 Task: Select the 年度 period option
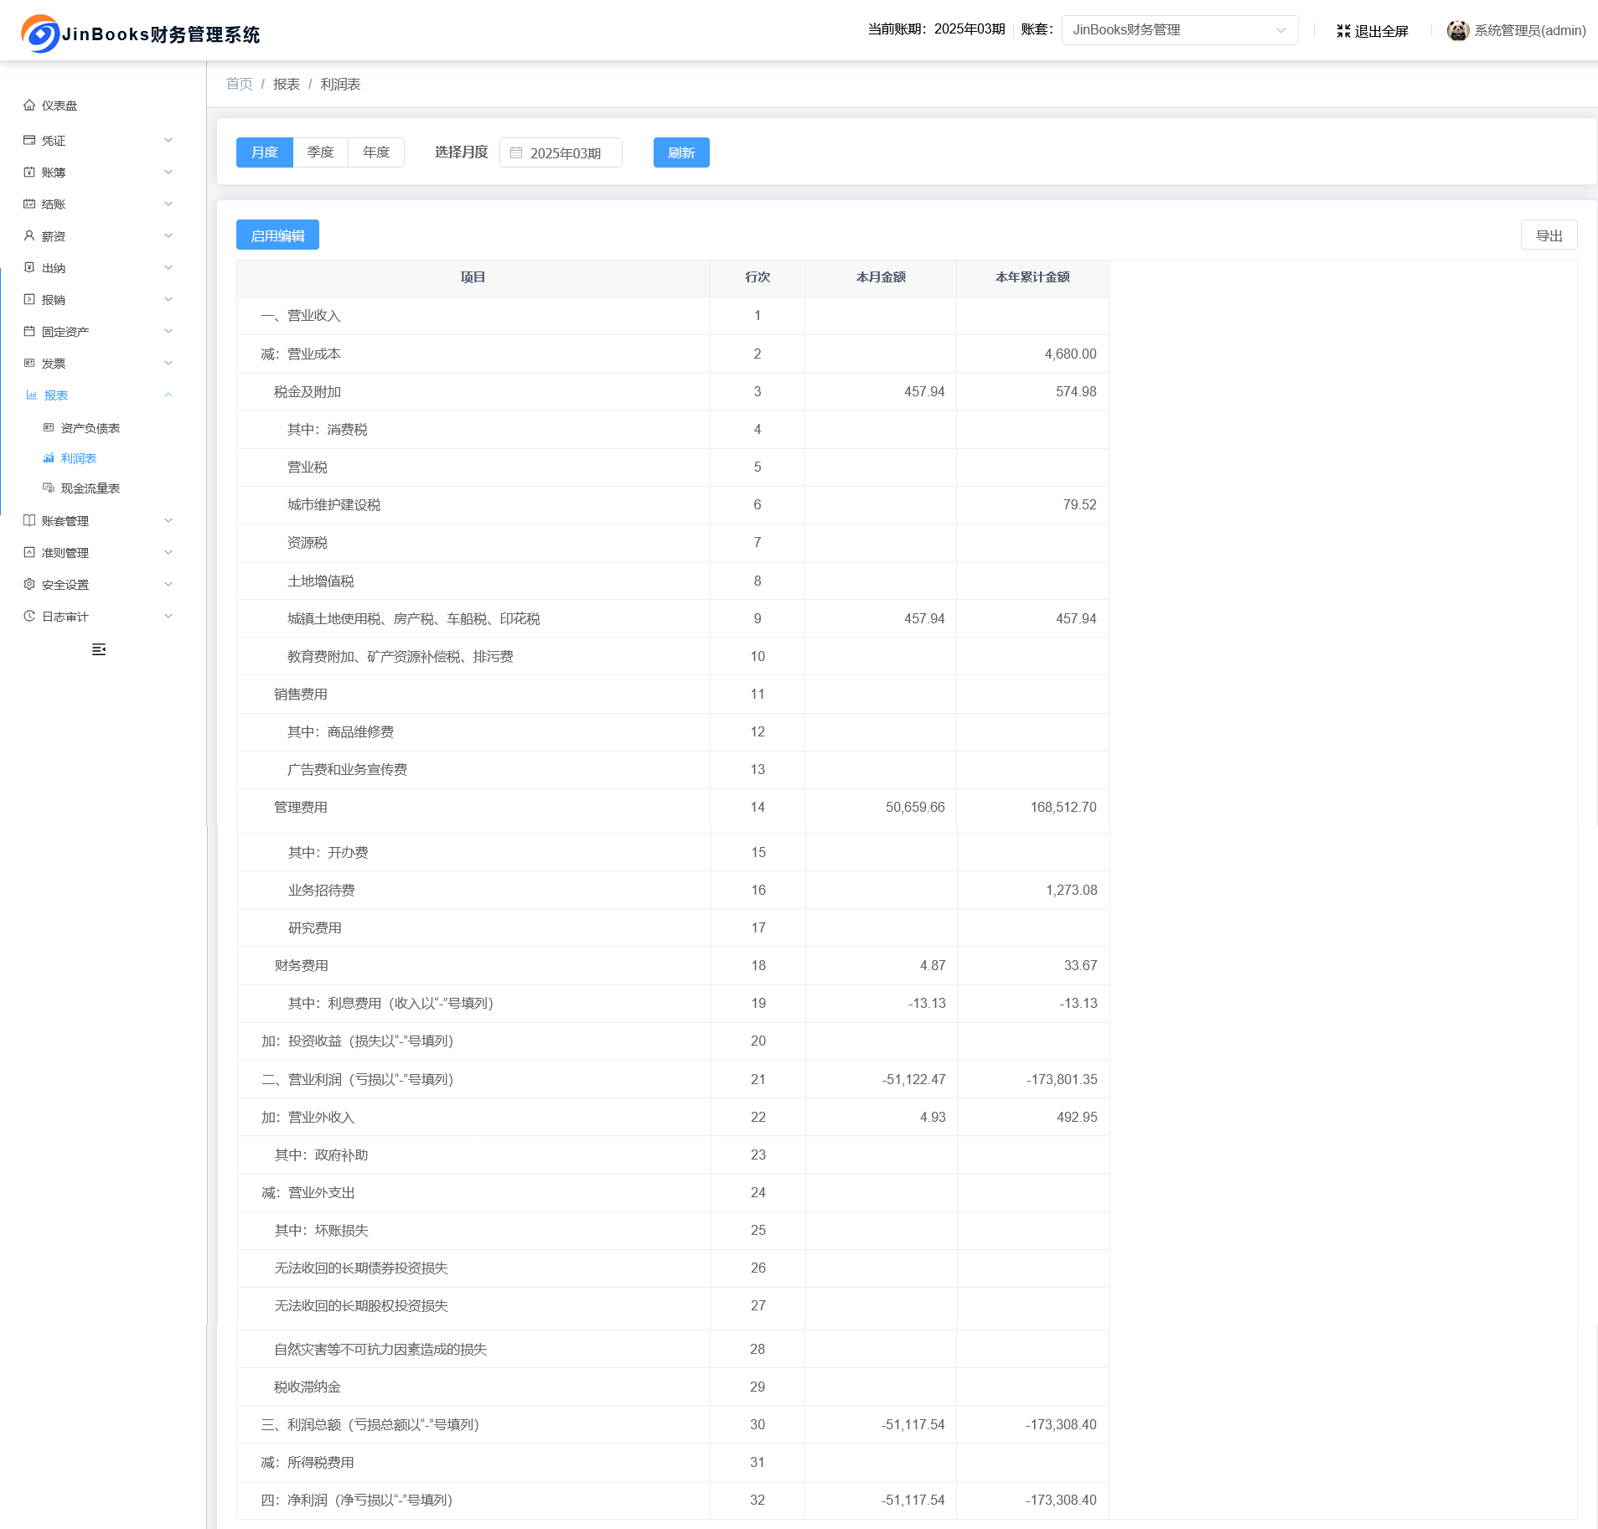[376, 152]
